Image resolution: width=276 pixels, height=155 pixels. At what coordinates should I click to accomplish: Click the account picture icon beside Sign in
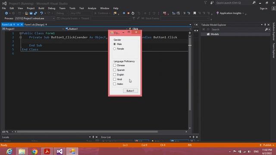(274, 8)
